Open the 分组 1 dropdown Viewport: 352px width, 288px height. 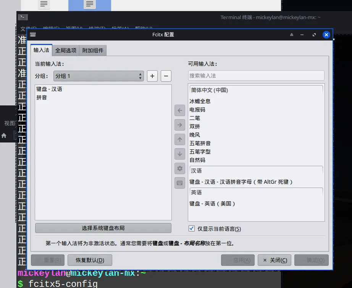98,76
